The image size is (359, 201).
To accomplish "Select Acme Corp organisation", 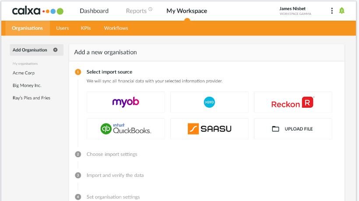I will coord(24,73).
